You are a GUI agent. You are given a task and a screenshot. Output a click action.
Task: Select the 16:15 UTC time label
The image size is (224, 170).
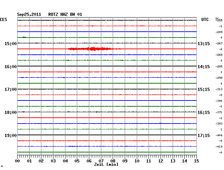point(204,113)
